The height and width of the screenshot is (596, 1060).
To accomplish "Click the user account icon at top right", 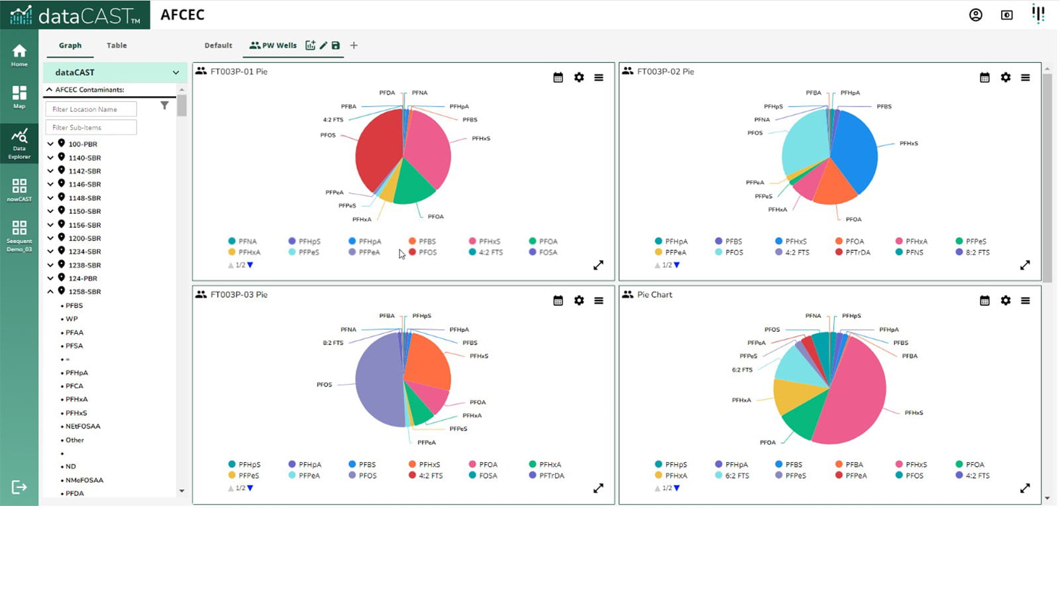I will click(x=976, y=15).
